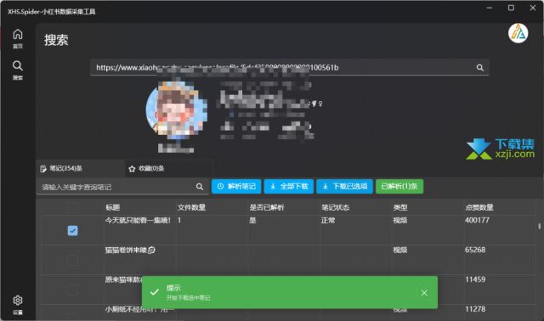544x321 pixels.
Task: Open the Search page in sidebar
Action: pos(18,70)
